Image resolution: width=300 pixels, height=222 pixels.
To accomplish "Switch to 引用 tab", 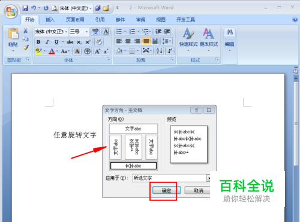I will [x=100, y=20].
